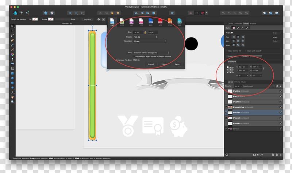The height and width of the screenshot is (173, 292).
Task: Select the PNG export format icon
Action: (x=112, y=22)
